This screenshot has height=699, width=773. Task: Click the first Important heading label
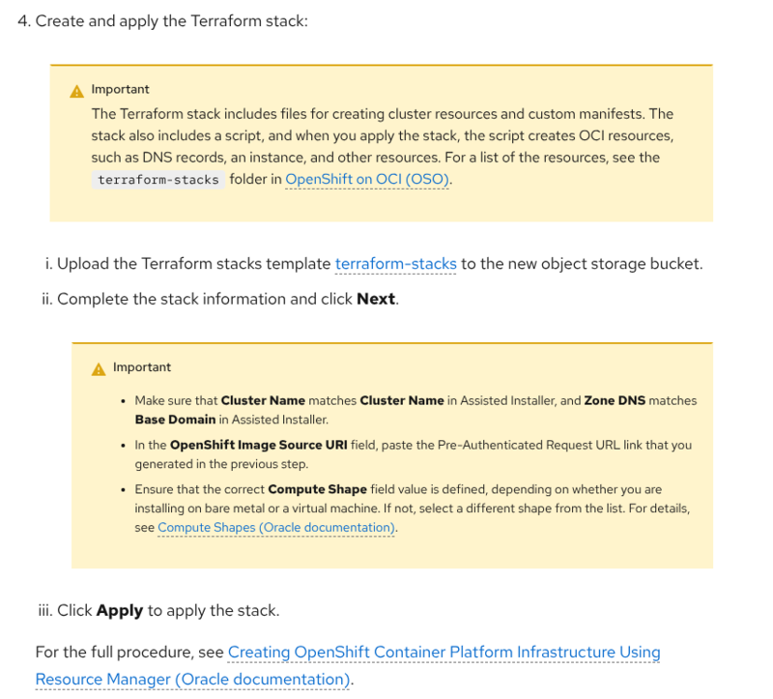point(120,89)
